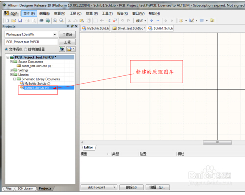Open file using the folder toolbar icon

[14, 21]
